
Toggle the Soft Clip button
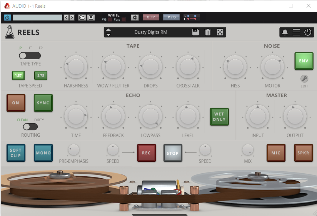tap(16, 153)
